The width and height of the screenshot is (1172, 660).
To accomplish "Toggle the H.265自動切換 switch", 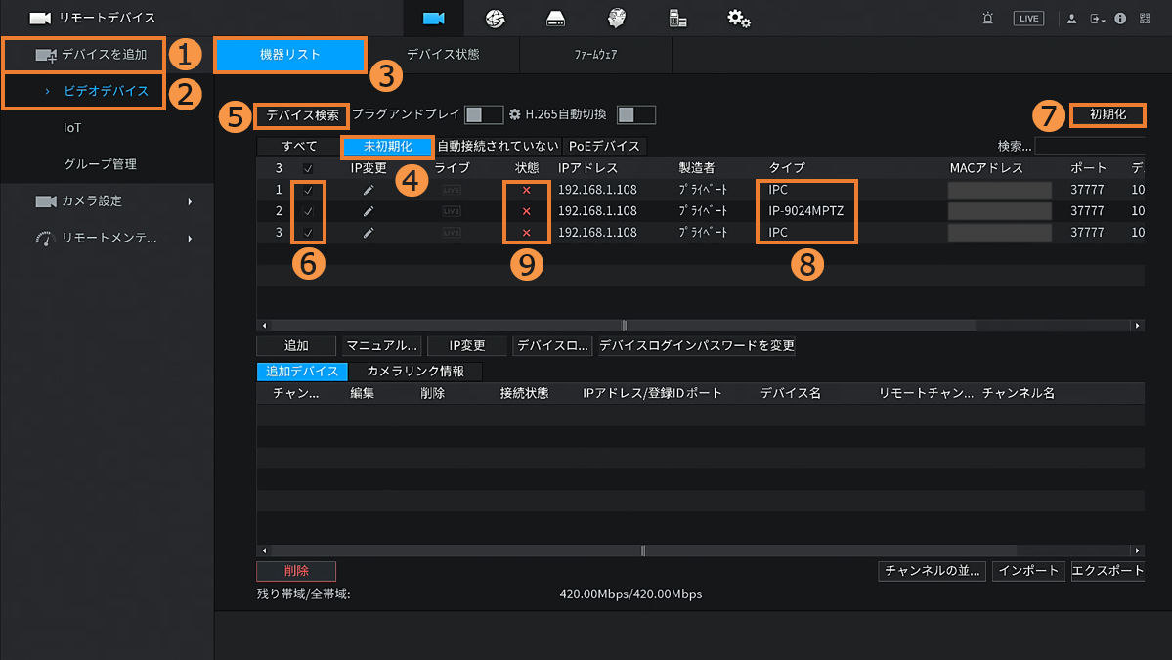I will point(636,114).
